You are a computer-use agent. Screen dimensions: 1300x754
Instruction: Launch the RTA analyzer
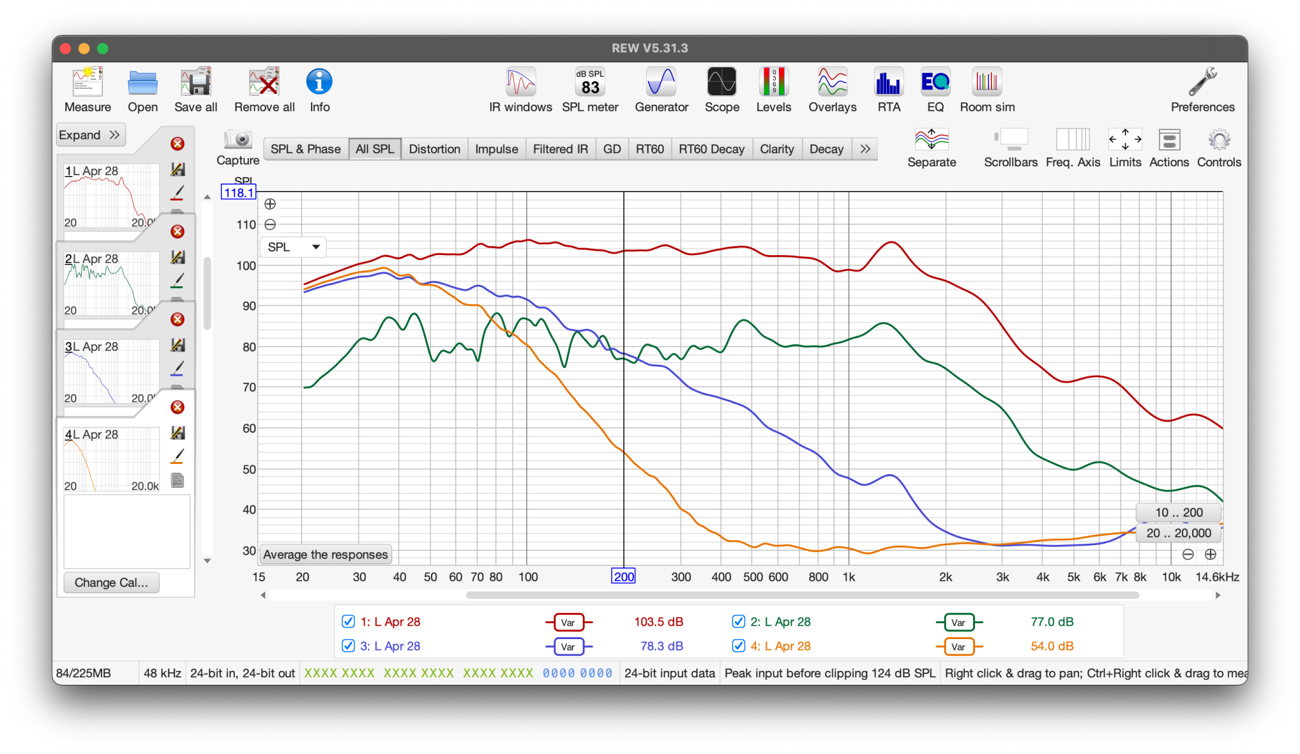889,89
